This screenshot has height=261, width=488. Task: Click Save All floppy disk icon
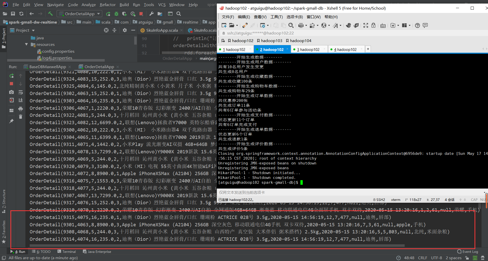pos(13,14)
